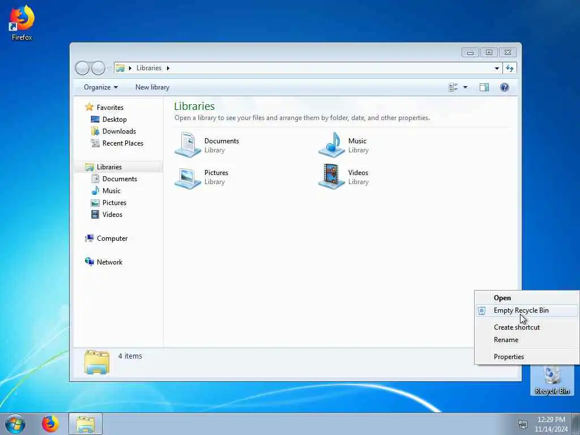The width and height of the screenshot is (580, 435).
Task: Click the Music note icon in sidebar
Action: tap(95, 190)
